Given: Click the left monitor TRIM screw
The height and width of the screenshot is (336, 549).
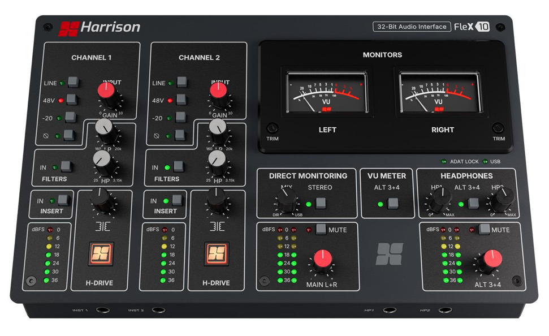Looking at the screenshot, I should point(273,127).
